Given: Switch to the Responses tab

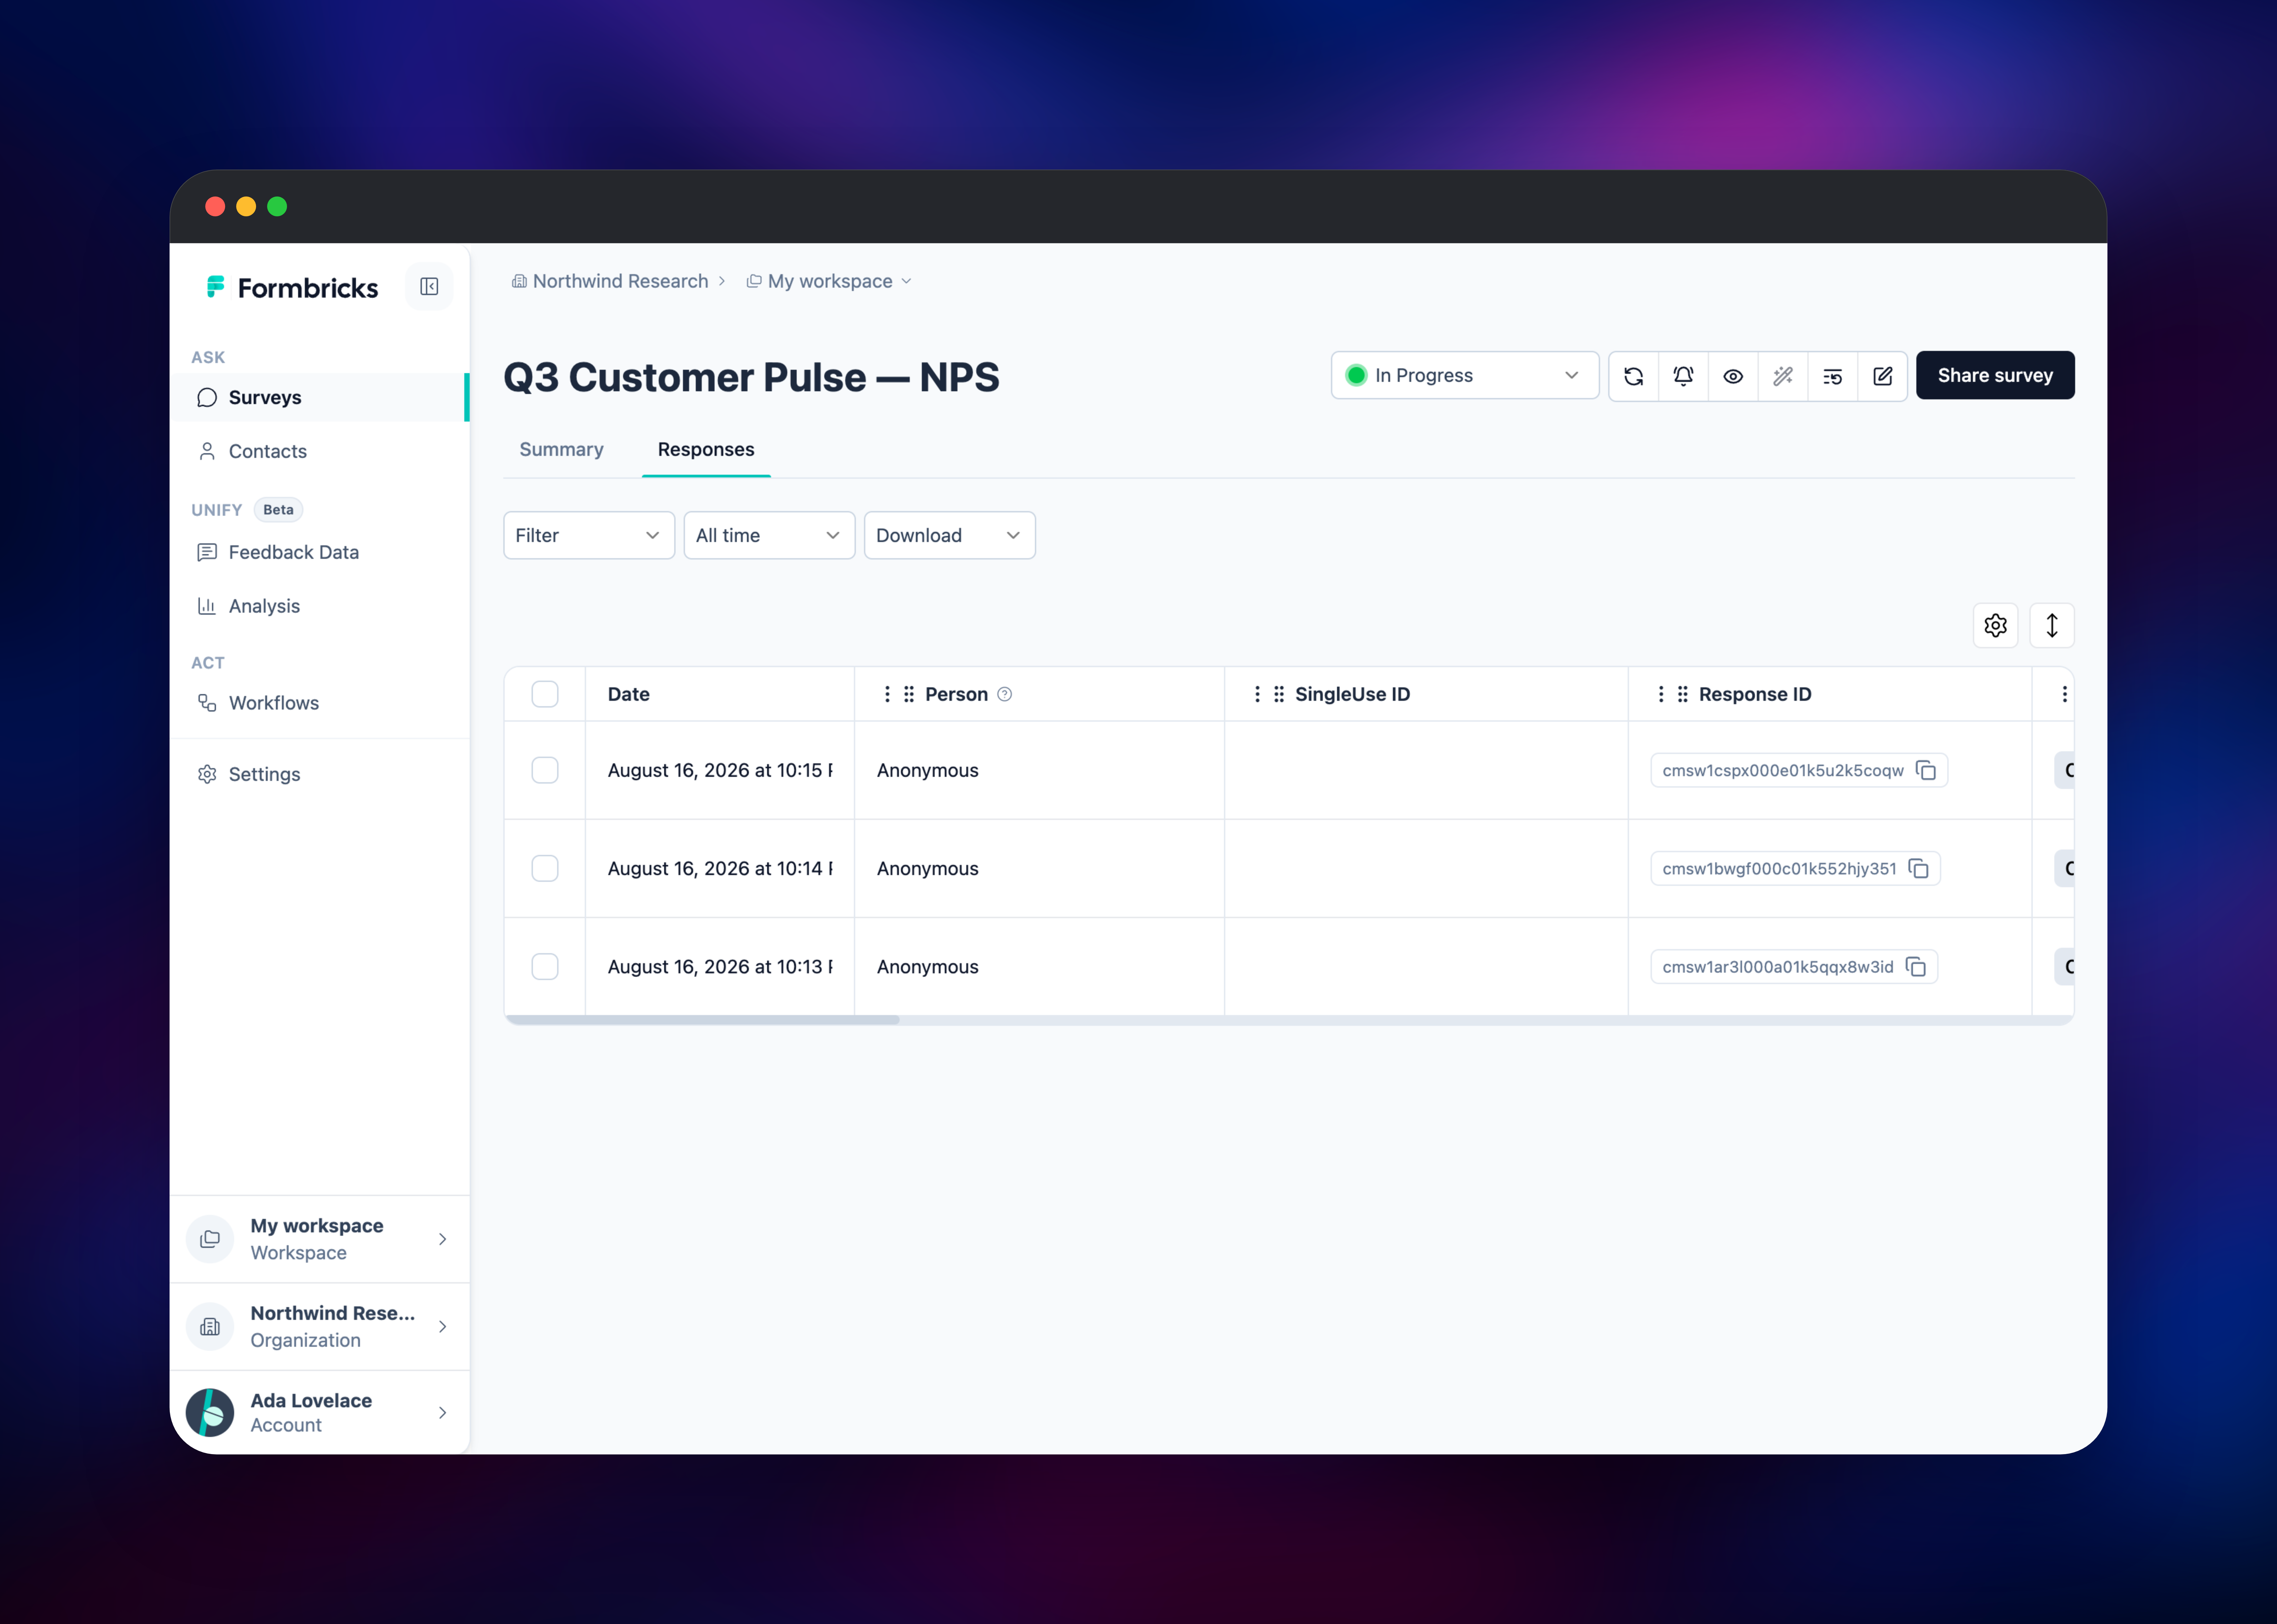Looking at the screenshot, I should click(x=706, y=450).
